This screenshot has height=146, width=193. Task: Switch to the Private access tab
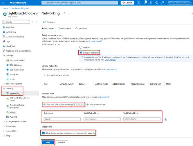tap(65, 28)
